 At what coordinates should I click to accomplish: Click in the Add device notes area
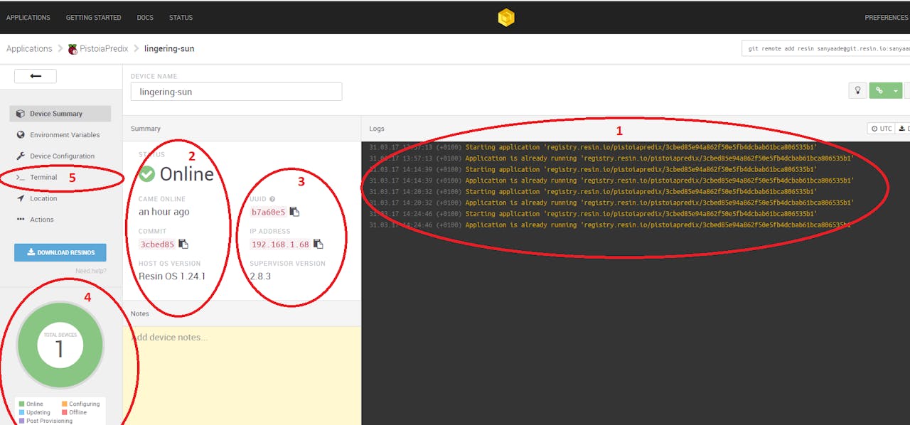[242, 375]
